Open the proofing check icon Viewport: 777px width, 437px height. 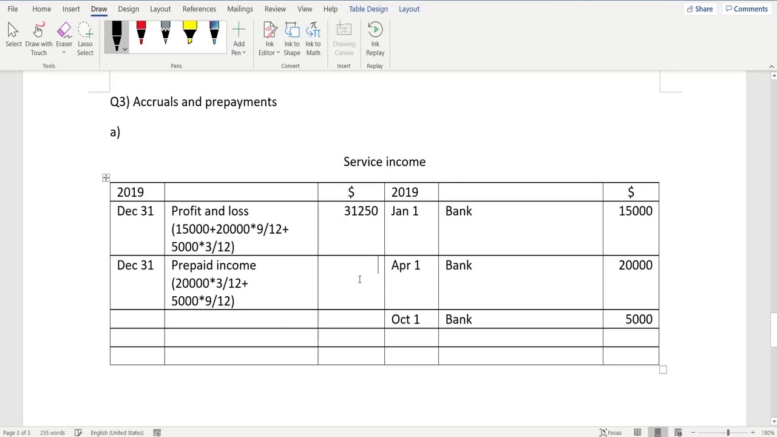(x=78, y=433)
